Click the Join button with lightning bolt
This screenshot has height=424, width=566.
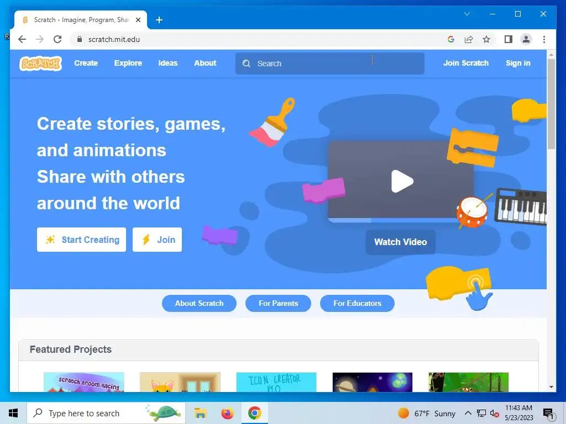pos(157,240)
